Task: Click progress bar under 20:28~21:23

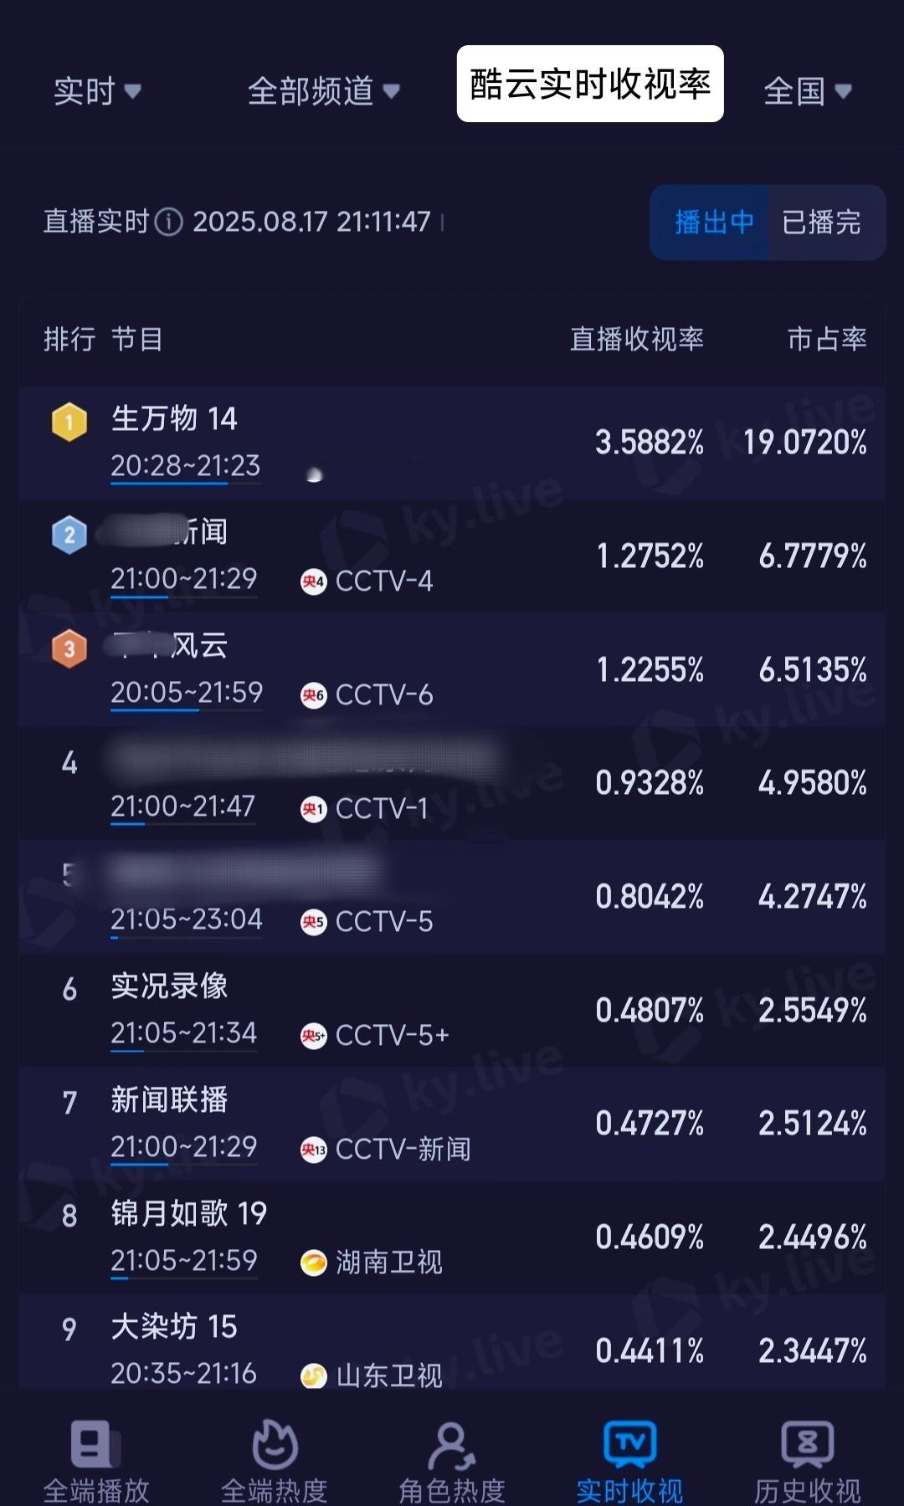Action: coord(185,483)
